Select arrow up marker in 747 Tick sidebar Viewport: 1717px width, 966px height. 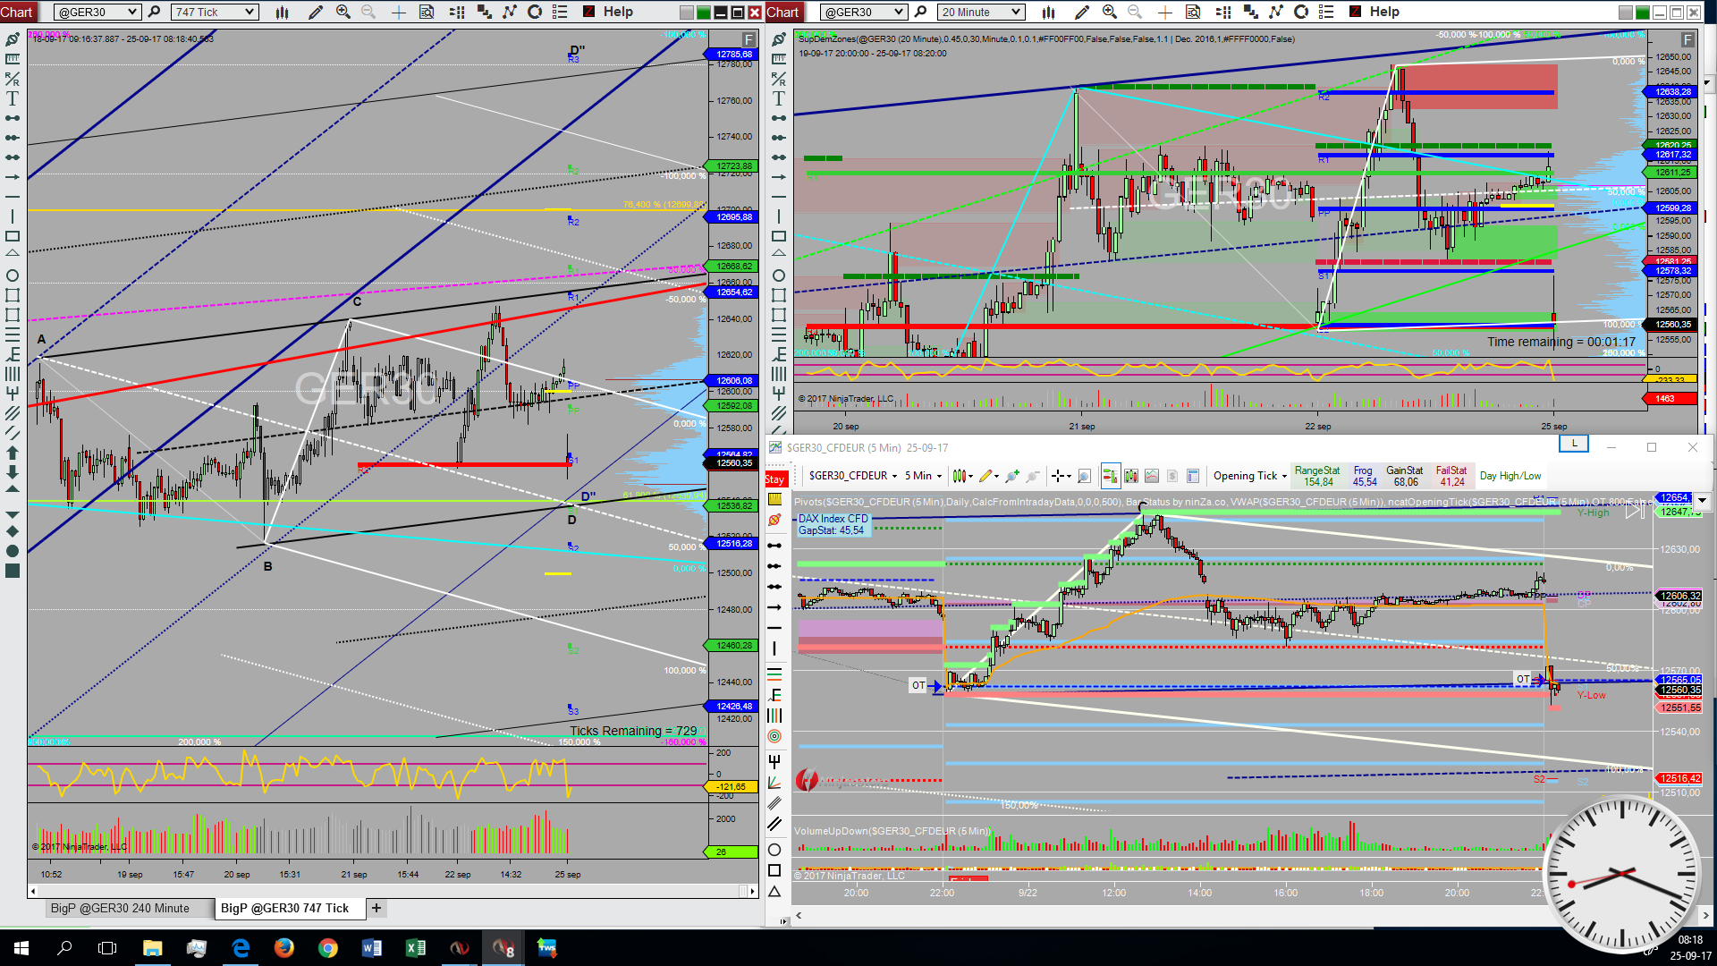(x=13, y=453)
